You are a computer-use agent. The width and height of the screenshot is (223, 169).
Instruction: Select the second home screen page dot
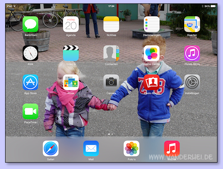[x=112, y=134]
